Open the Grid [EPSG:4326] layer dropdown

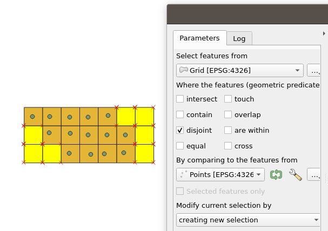click(240, 70)
